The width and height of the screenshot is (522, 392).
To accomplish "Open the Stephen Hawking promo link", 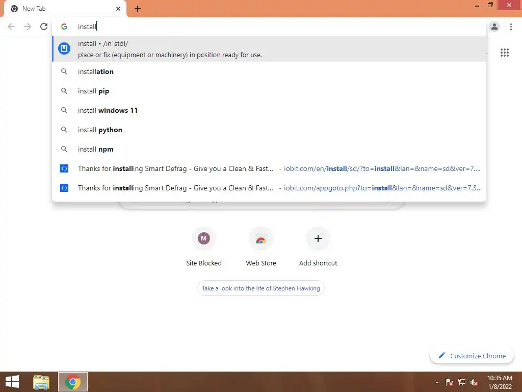I will pos(260,288).
